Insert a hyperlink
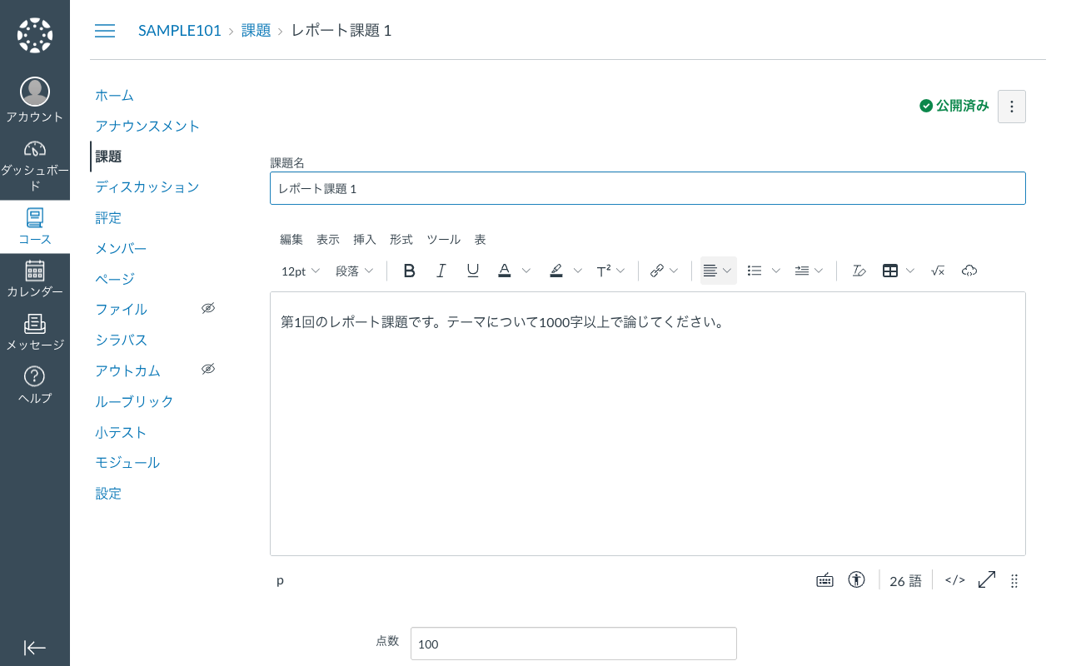The width and height of the screenshot is (1066, 666). click(658, 270)
